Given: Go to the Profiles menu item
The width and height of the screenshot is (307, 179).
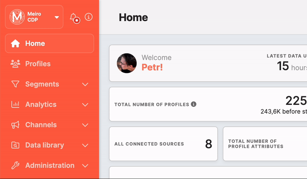Looking at the screenshot, I should coord(38,64).
